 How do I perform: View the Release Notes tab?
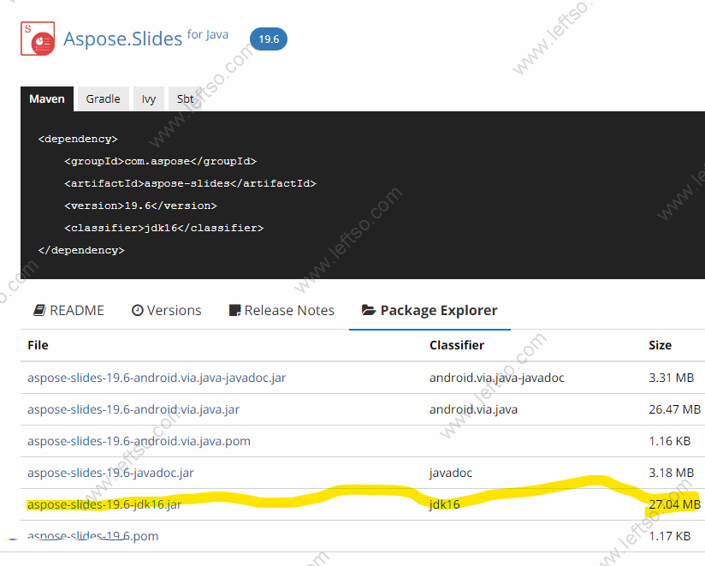281,311
